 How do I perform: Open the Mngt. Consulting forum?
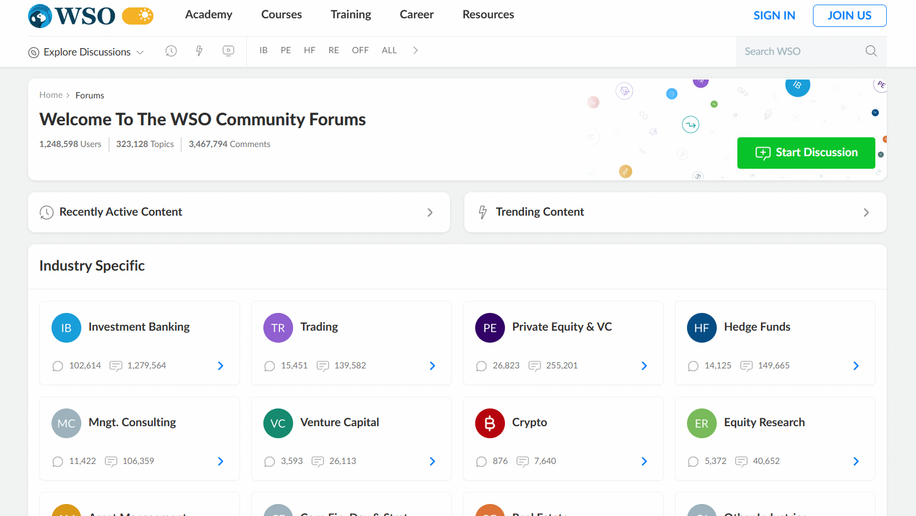coord(132,422)
